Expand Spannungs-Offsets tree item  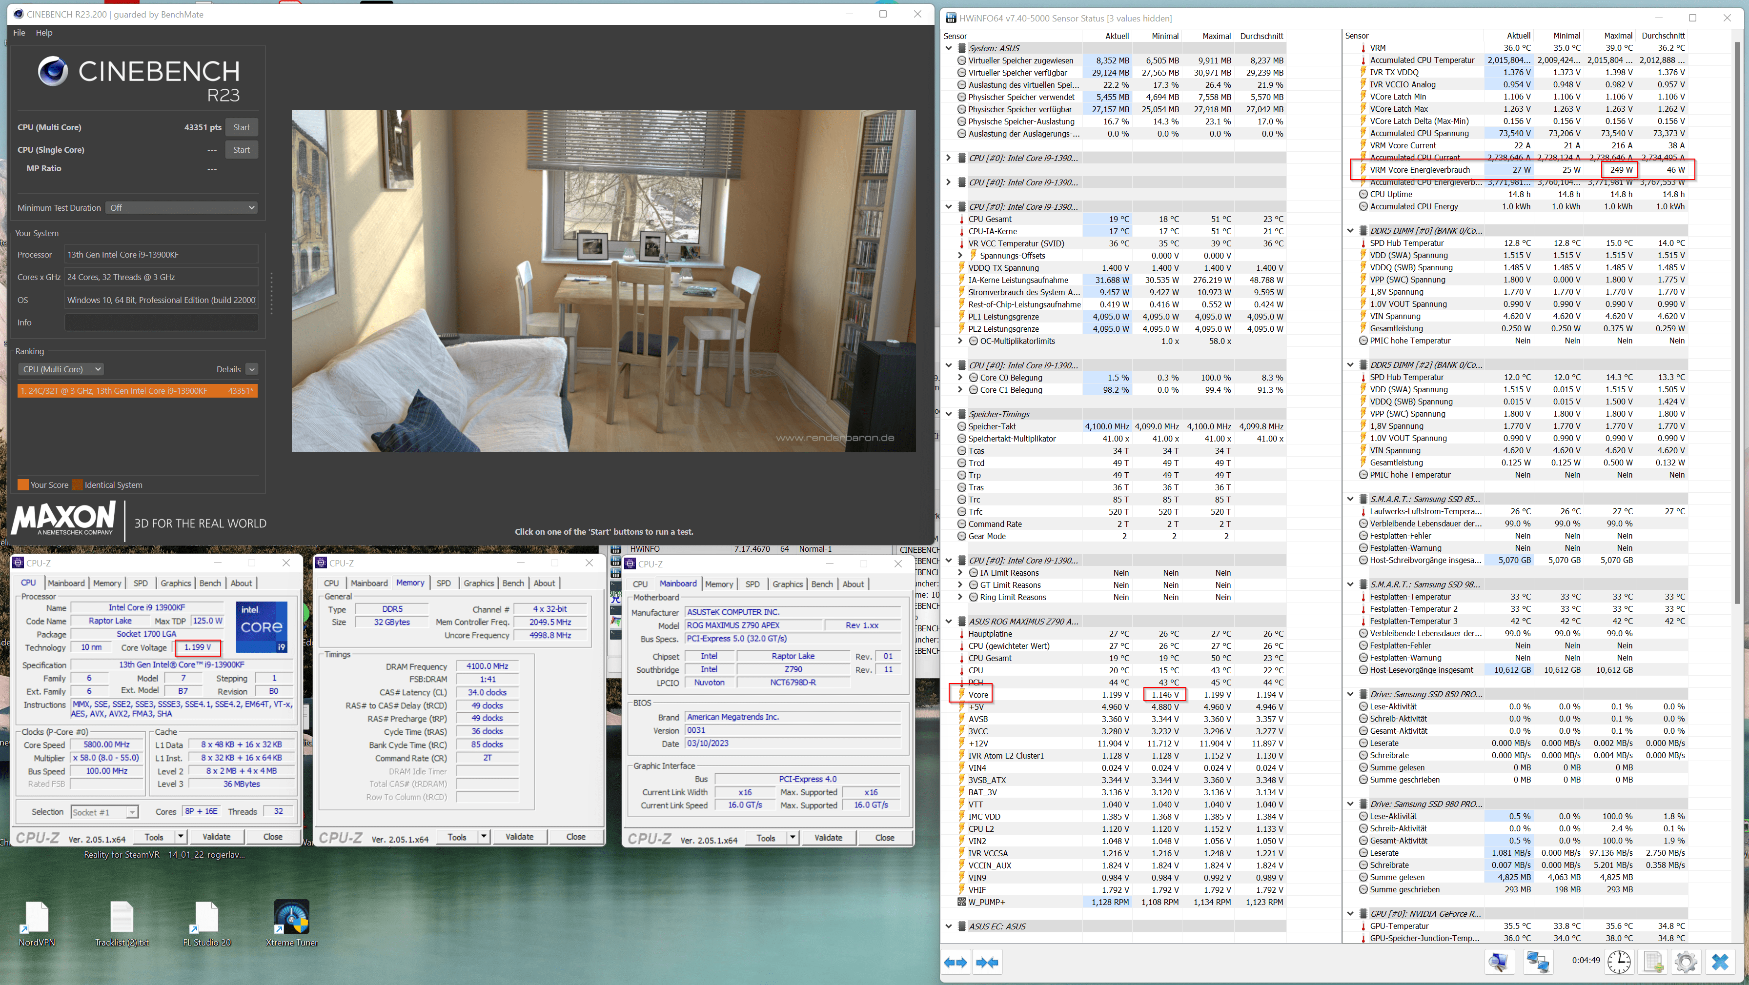click(x=960, y=256)
